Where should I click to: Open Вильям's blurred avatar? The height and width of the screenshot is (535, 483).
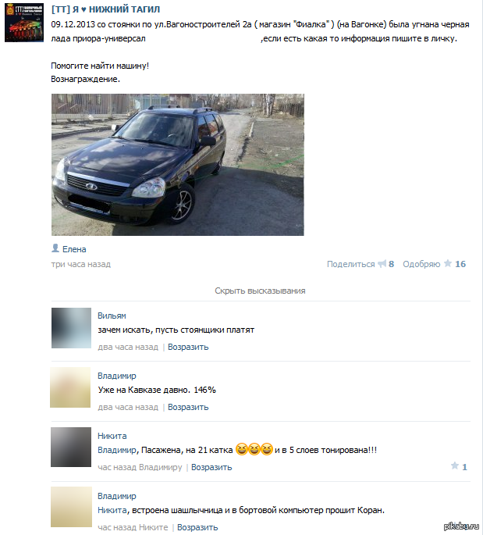click(71, 328)
